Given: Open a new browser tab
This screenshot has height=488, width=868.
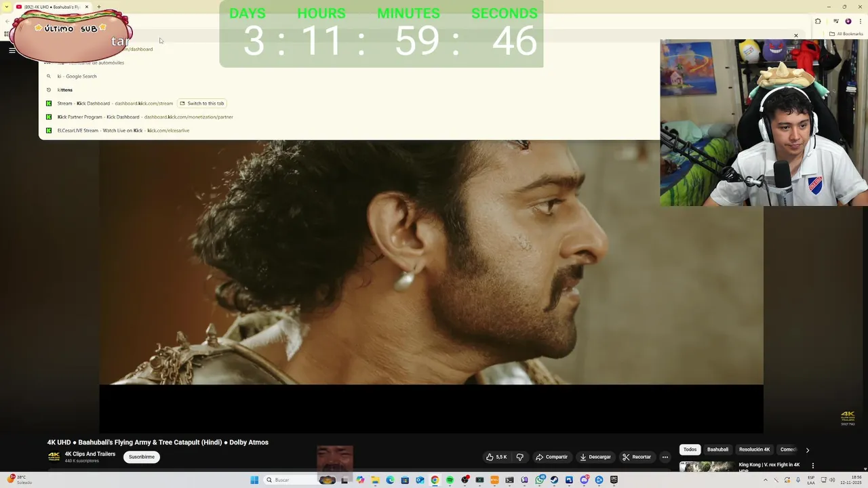Looking at the screenshot, I should click(x=99, y=7).
